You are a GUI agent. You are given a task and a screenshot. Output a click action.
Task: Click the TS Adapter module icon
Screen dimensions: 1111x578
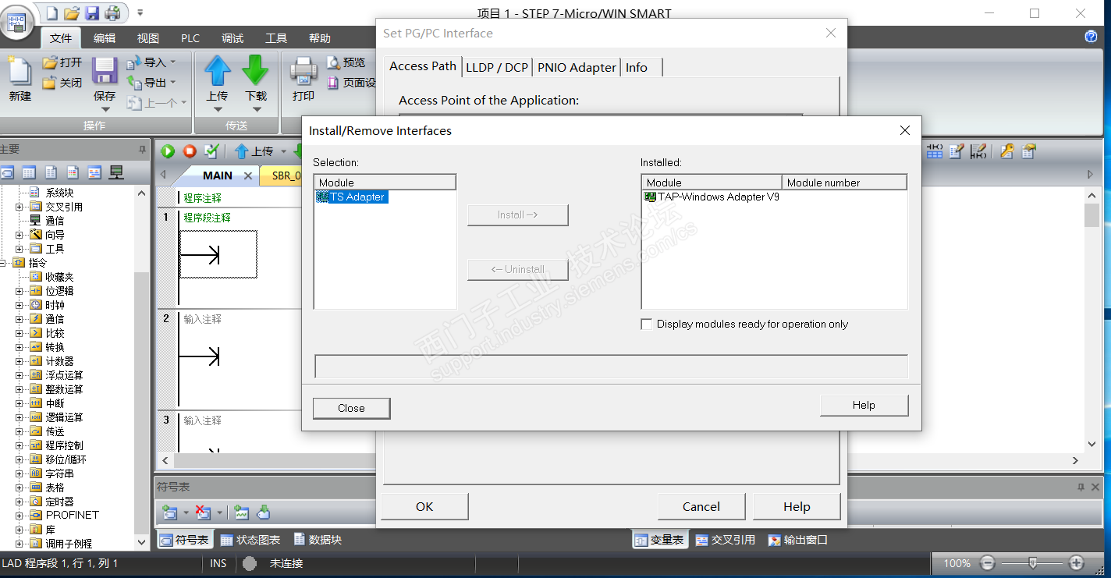click(322, 197)
